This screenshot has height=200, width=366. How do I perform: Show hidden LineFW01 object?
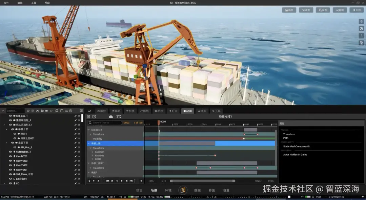[x=10, y=179]
